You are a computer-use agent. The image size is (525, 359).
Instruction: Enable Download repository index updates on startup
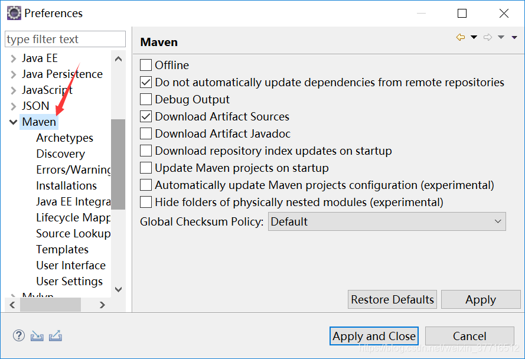146,151
